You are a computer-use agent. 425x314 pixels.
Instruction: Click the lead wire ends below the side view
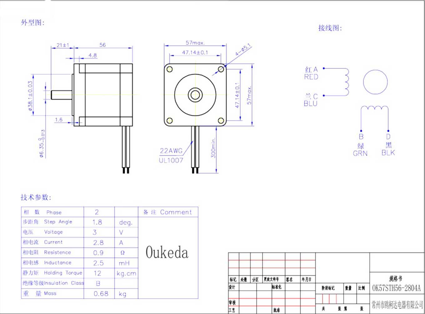pos(126,170)
